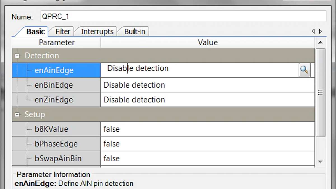Viewport: 336px width, 189px height.
Task: Click the vertical scrollbar thumb
Action: coord(321,92)
